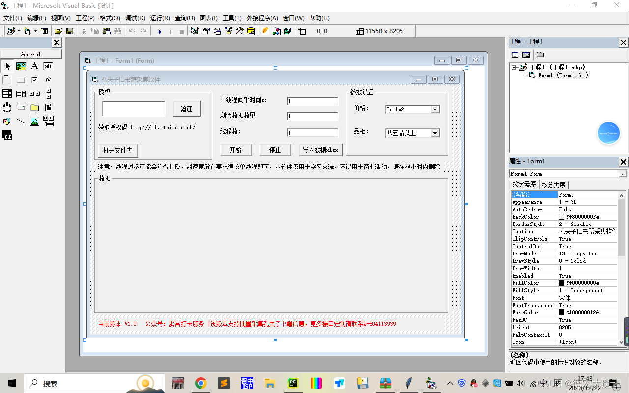Save the project with the floppy icon
Image resolution: width=629 pixels, height=393 pixels.
tap(70, 31)
